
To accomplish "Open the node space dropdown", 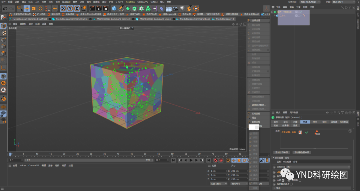I will point(310,2).
